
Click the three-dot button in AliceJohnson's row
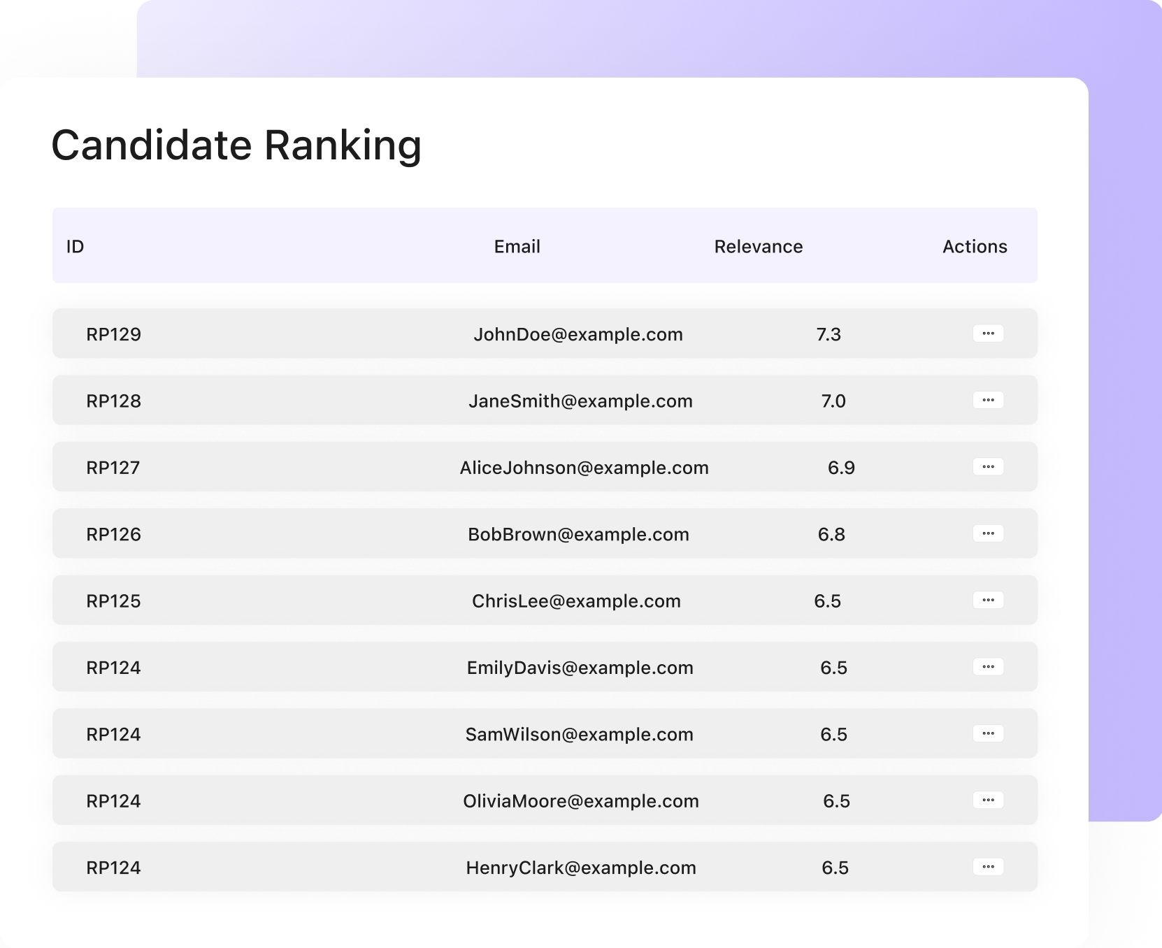click(x=988, y=467)
